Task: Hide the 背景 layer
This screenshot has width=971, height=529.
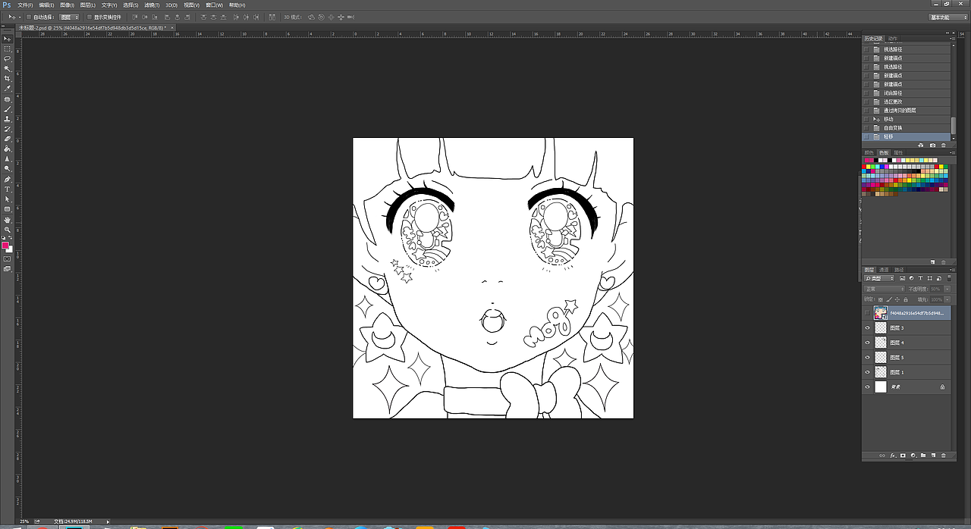Action: pos(868,386)
